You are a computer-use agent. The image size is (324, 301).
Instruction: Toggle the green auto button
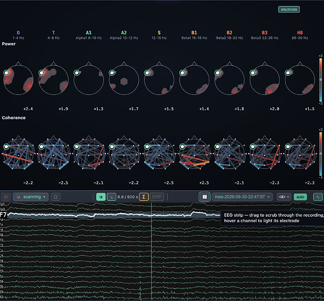click(300, 197)
